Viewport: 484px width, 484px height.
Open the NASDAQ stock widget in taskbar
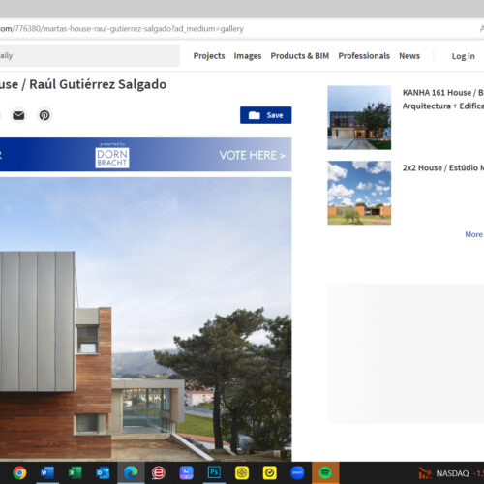[x=451, y=473]
